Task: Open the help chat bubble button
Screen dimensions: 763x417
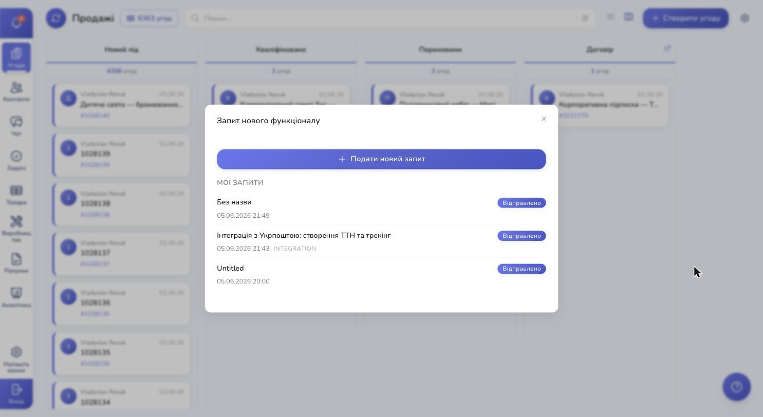Action: coord(736,387)
